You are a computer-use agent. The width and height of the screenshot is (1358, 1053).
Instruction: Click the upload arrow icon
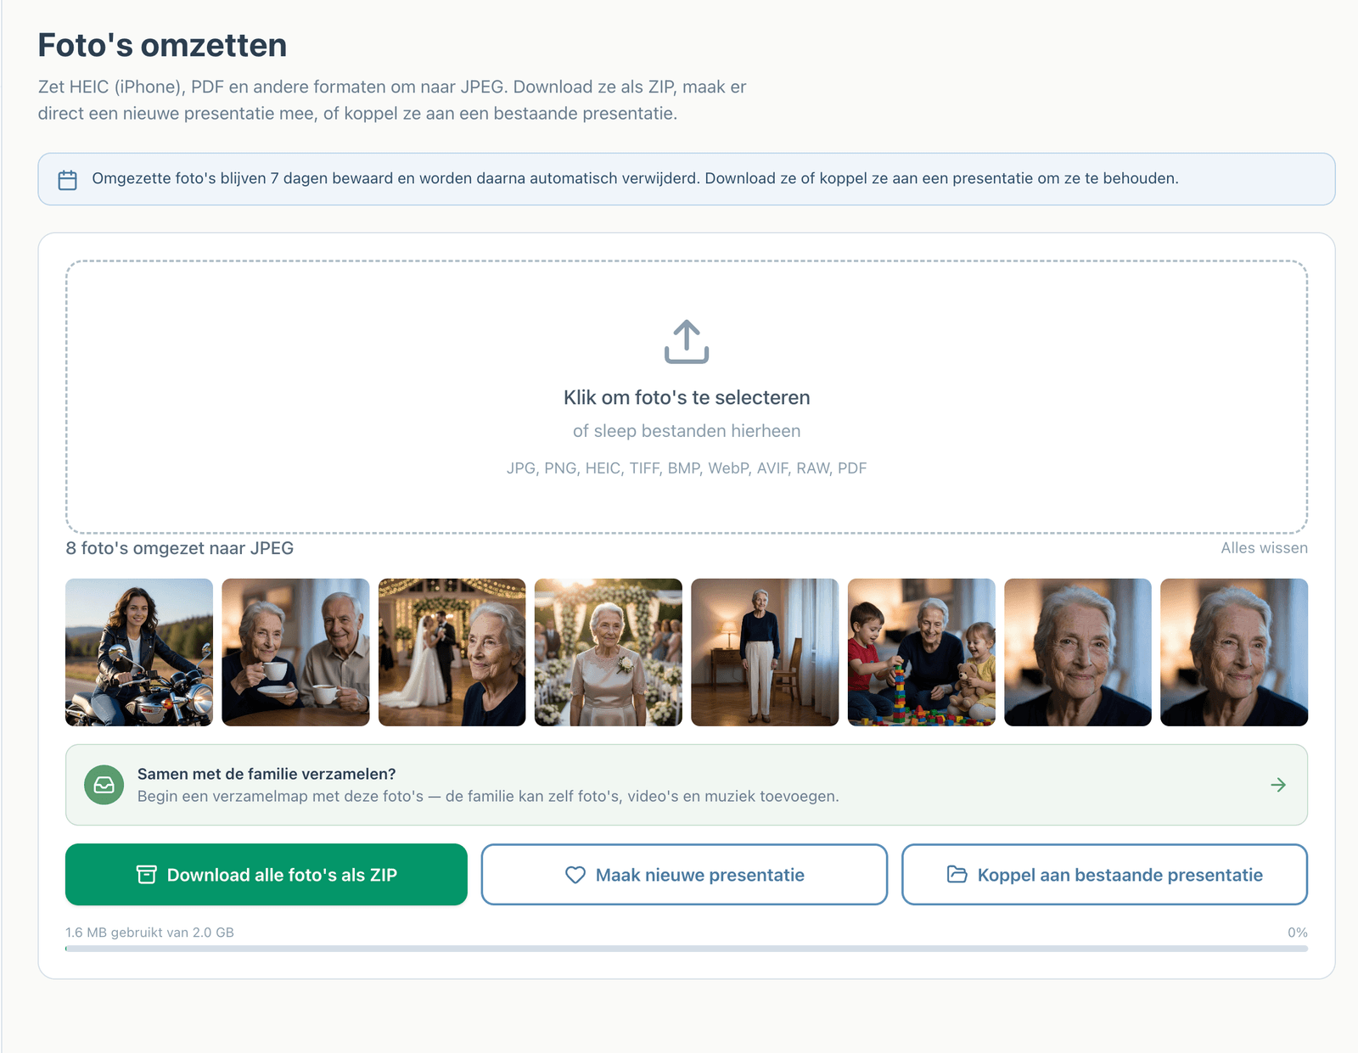(x=687, y=341)
